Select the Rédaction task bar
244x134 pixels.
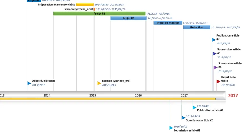click(x=197, y=27)
